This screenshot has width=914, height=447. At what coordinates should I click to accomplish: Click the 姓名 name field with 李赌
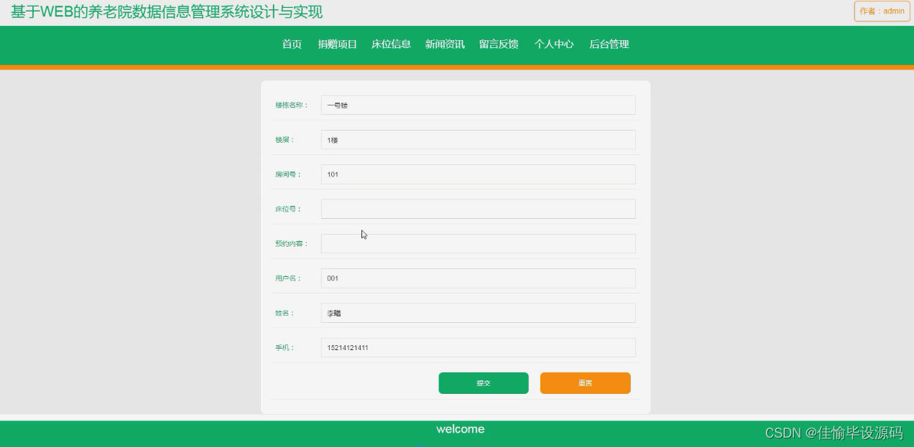click(x=478, y=313)
